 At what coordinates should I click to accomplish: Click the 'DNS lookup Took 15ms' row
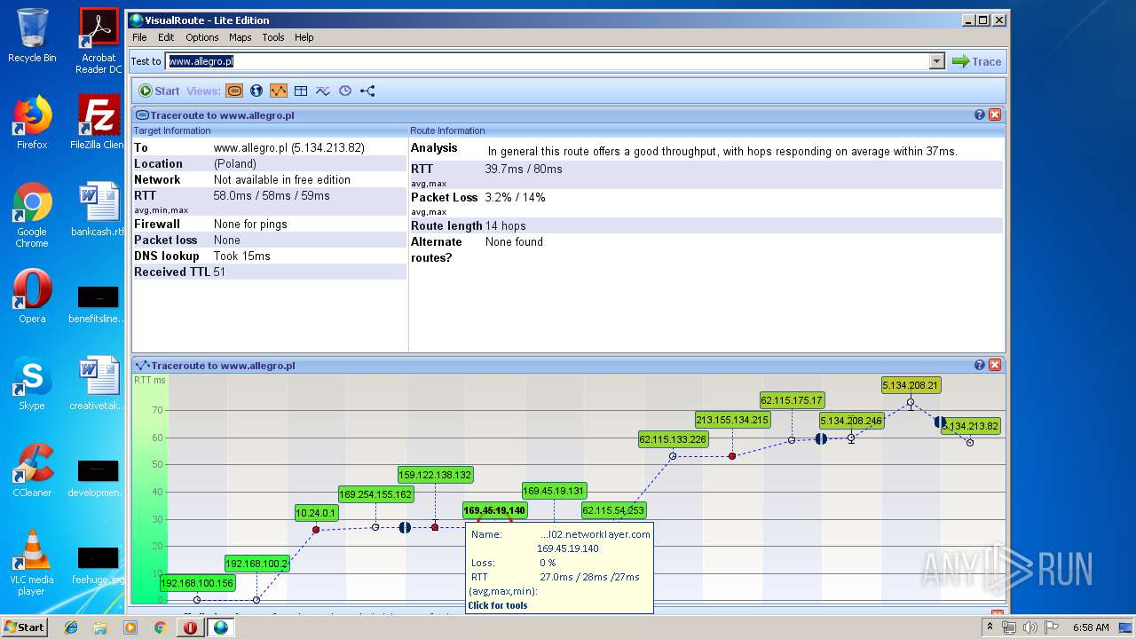[270, 256]
